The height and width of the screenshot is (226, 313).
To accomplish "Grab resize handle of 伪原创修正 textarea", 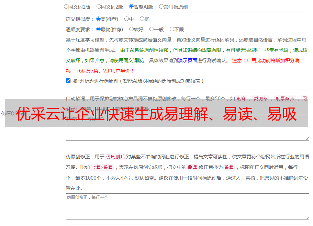I will 307,217.
